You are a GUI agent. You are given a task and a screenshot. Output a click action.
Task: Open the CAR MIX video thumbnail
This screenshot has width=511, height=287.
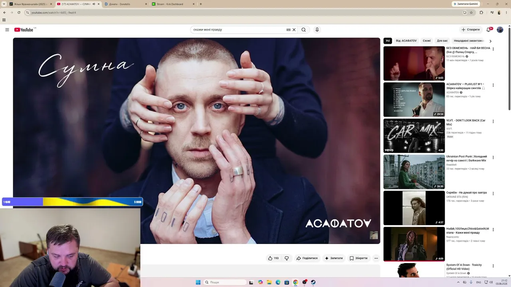point(414,136)
